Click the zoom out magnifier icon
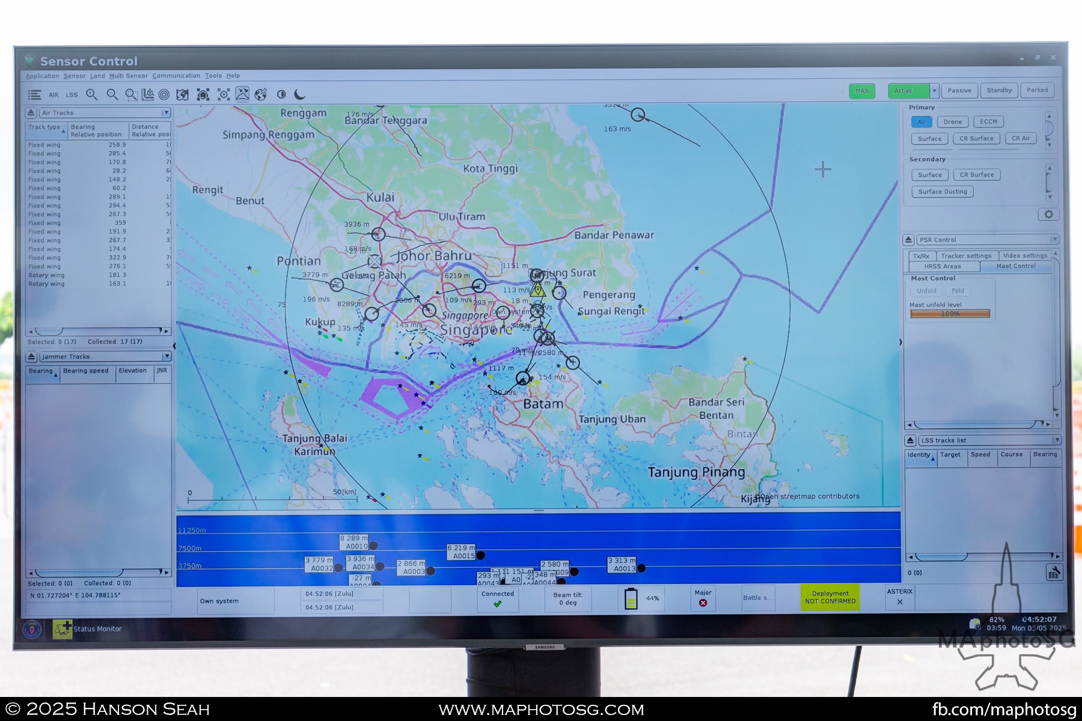 click(x=112, y=94)
